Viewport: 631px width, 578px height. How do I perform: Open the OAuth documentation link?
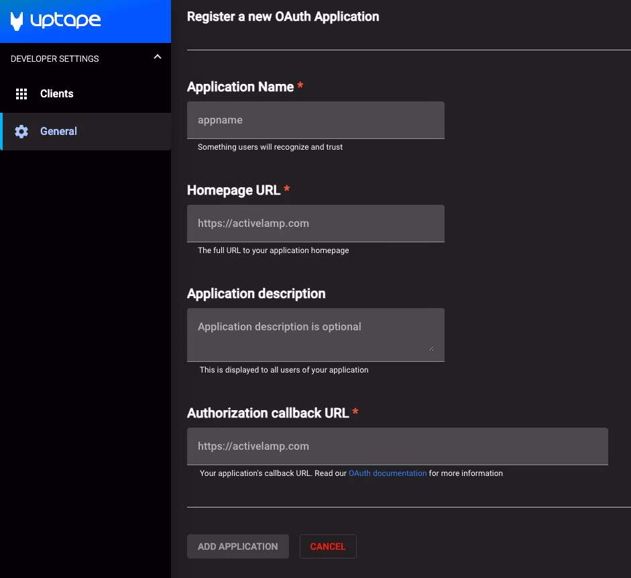388,473
